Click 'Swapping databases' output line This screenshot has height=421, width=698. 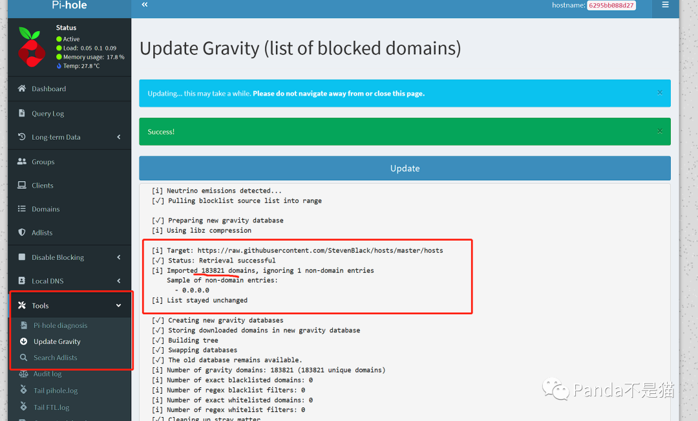(x=195, y=350)
